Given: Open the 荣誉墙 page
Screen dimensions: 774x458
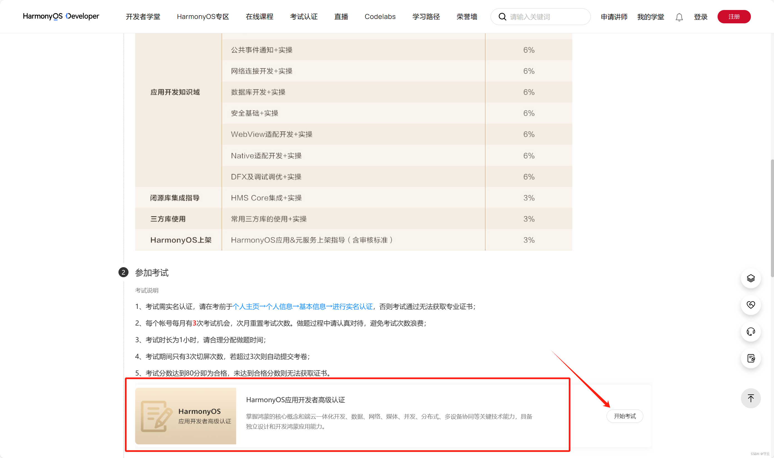Looking at the screenshot, I should coord(467,17).
